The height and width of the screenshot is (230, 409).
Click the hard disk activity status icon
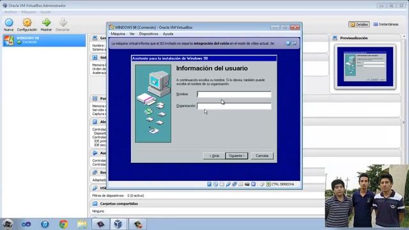tap(209, 184)
